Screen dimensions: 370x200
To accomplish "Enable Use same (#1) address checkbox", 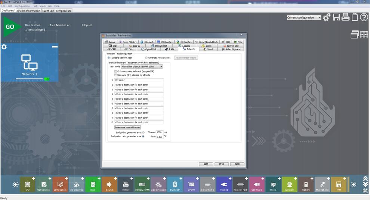I will pyautogui.click(x=115, y=75).
